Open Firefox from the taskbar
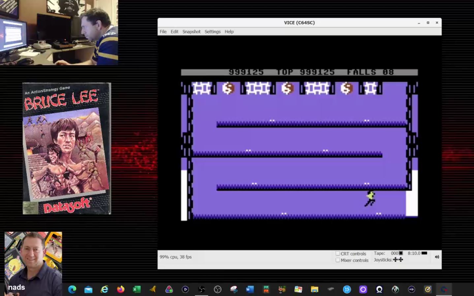This screenshot has height=296, width=474. click(x=120, y=289)
